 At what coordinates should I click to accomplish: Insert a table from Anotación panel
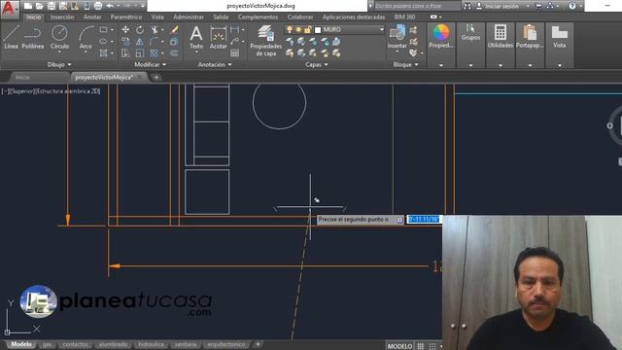[x=235, y=52]
